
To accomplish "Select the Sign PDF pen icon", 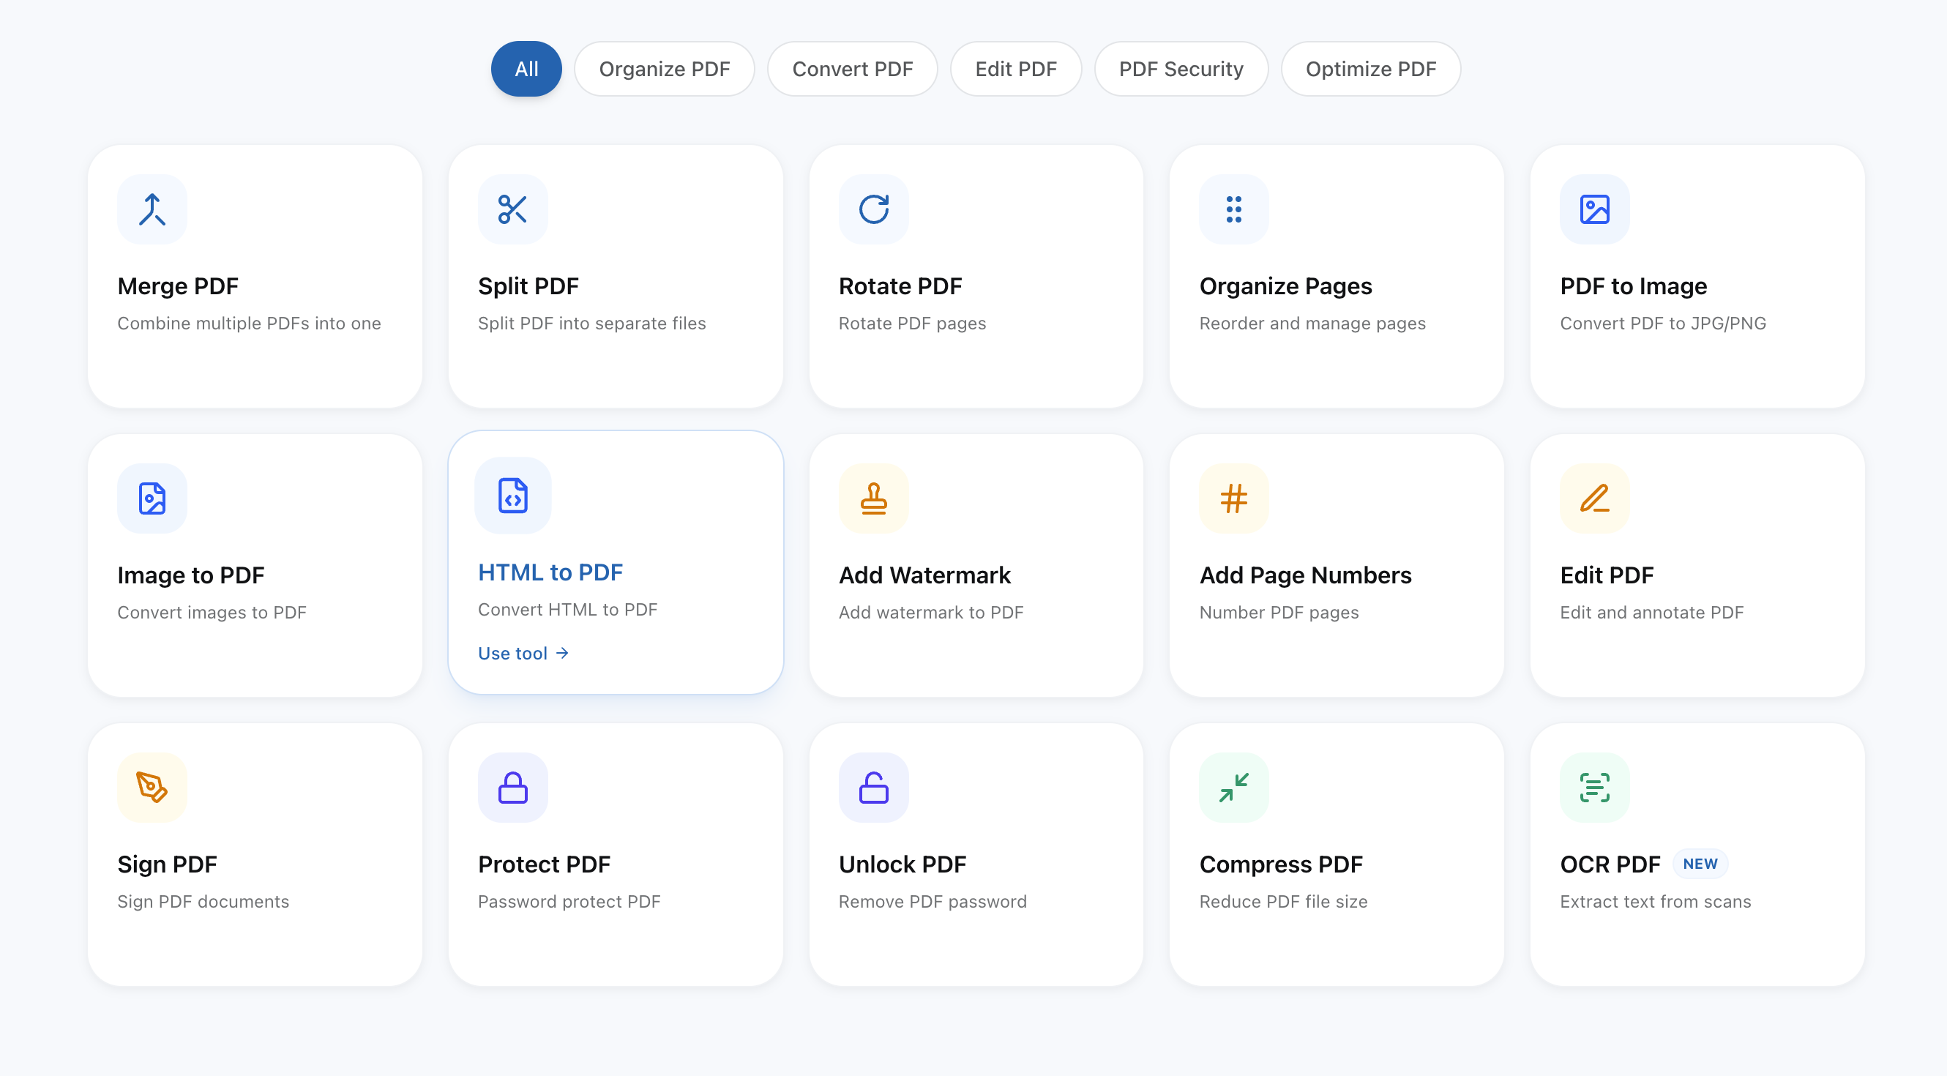I will tap(152, 787).
